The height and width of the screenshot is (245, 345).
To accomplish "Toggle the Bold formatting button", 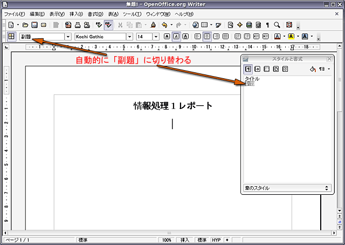I will 167,37.
